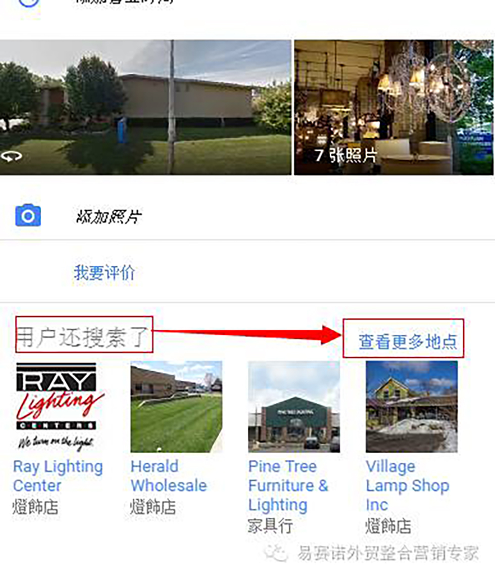The height and width of the screenshot is (577, 495).
Task: Click the 我要评价 link
Action: coord(105,273)
